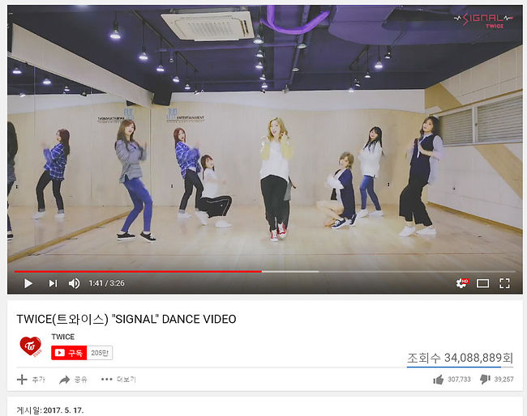Image resolution: width=527 pixels, height=416 pixels.
Task: Mute the video volume
Action: (x=75, y=283)
